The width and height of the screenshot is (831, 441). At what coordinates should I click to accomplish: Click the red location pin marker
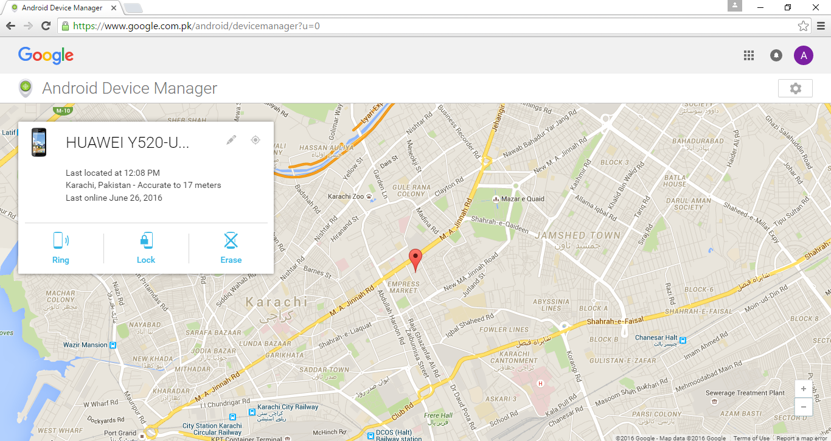point(415,260)
